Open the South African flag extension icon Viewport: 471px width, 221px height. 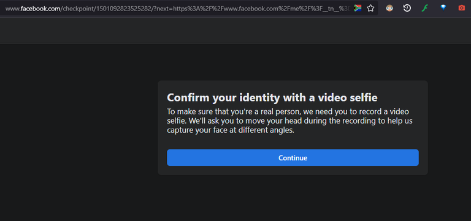pos(358,8)
